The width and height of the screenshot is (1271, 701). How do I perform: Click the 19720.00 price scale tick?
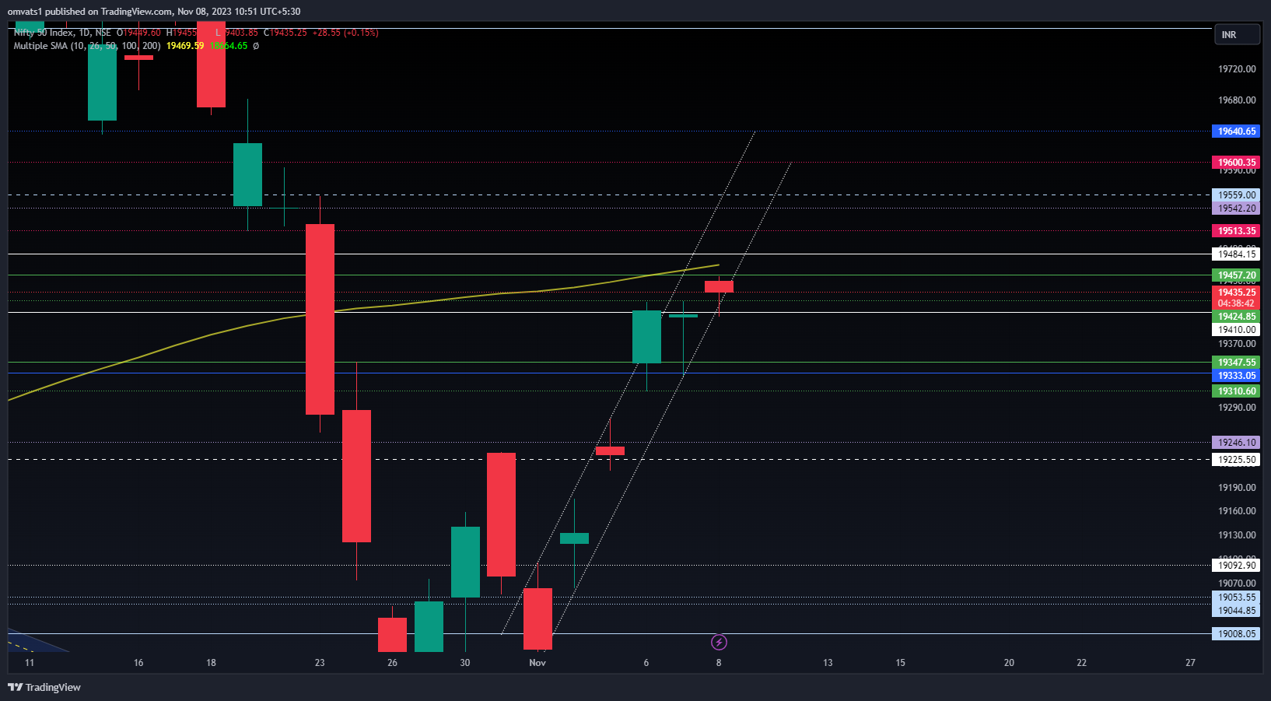[1237, 69]
